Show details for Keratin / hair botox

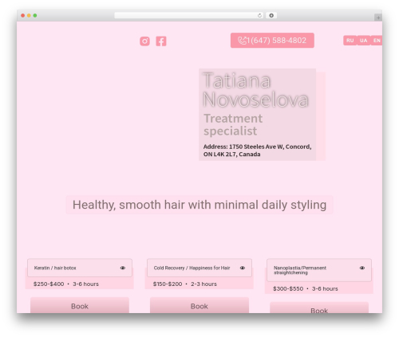click(123, 268)
